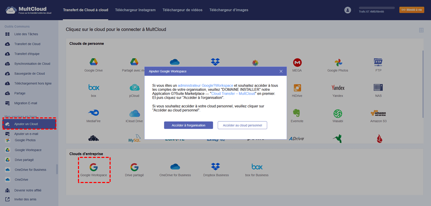Open the Google Drive cloud icon

[x=93, y=62]
